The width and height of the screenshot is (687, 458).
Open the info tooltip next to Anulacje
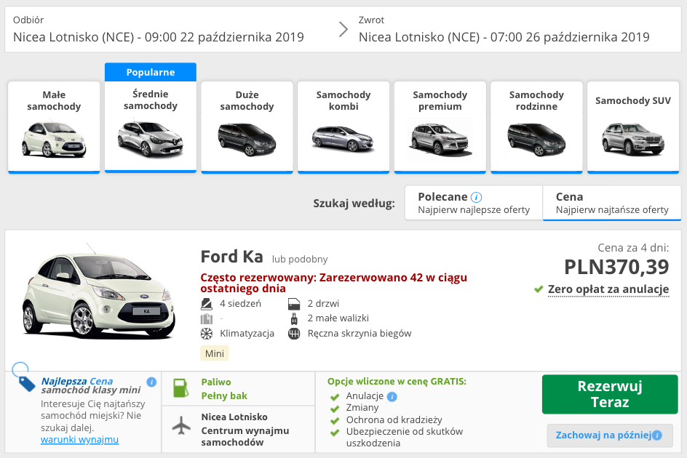[x=392, y=396]
